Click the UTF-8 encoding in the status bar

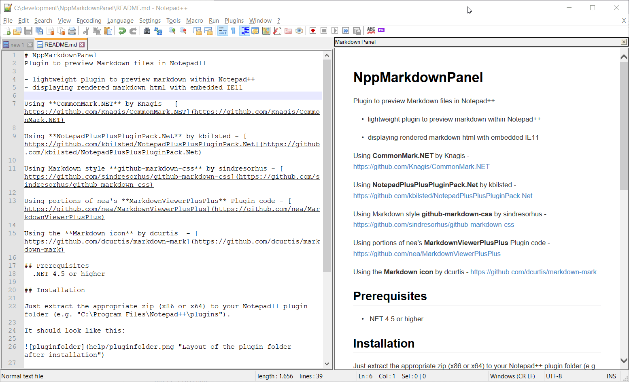(x=554, y=376)
